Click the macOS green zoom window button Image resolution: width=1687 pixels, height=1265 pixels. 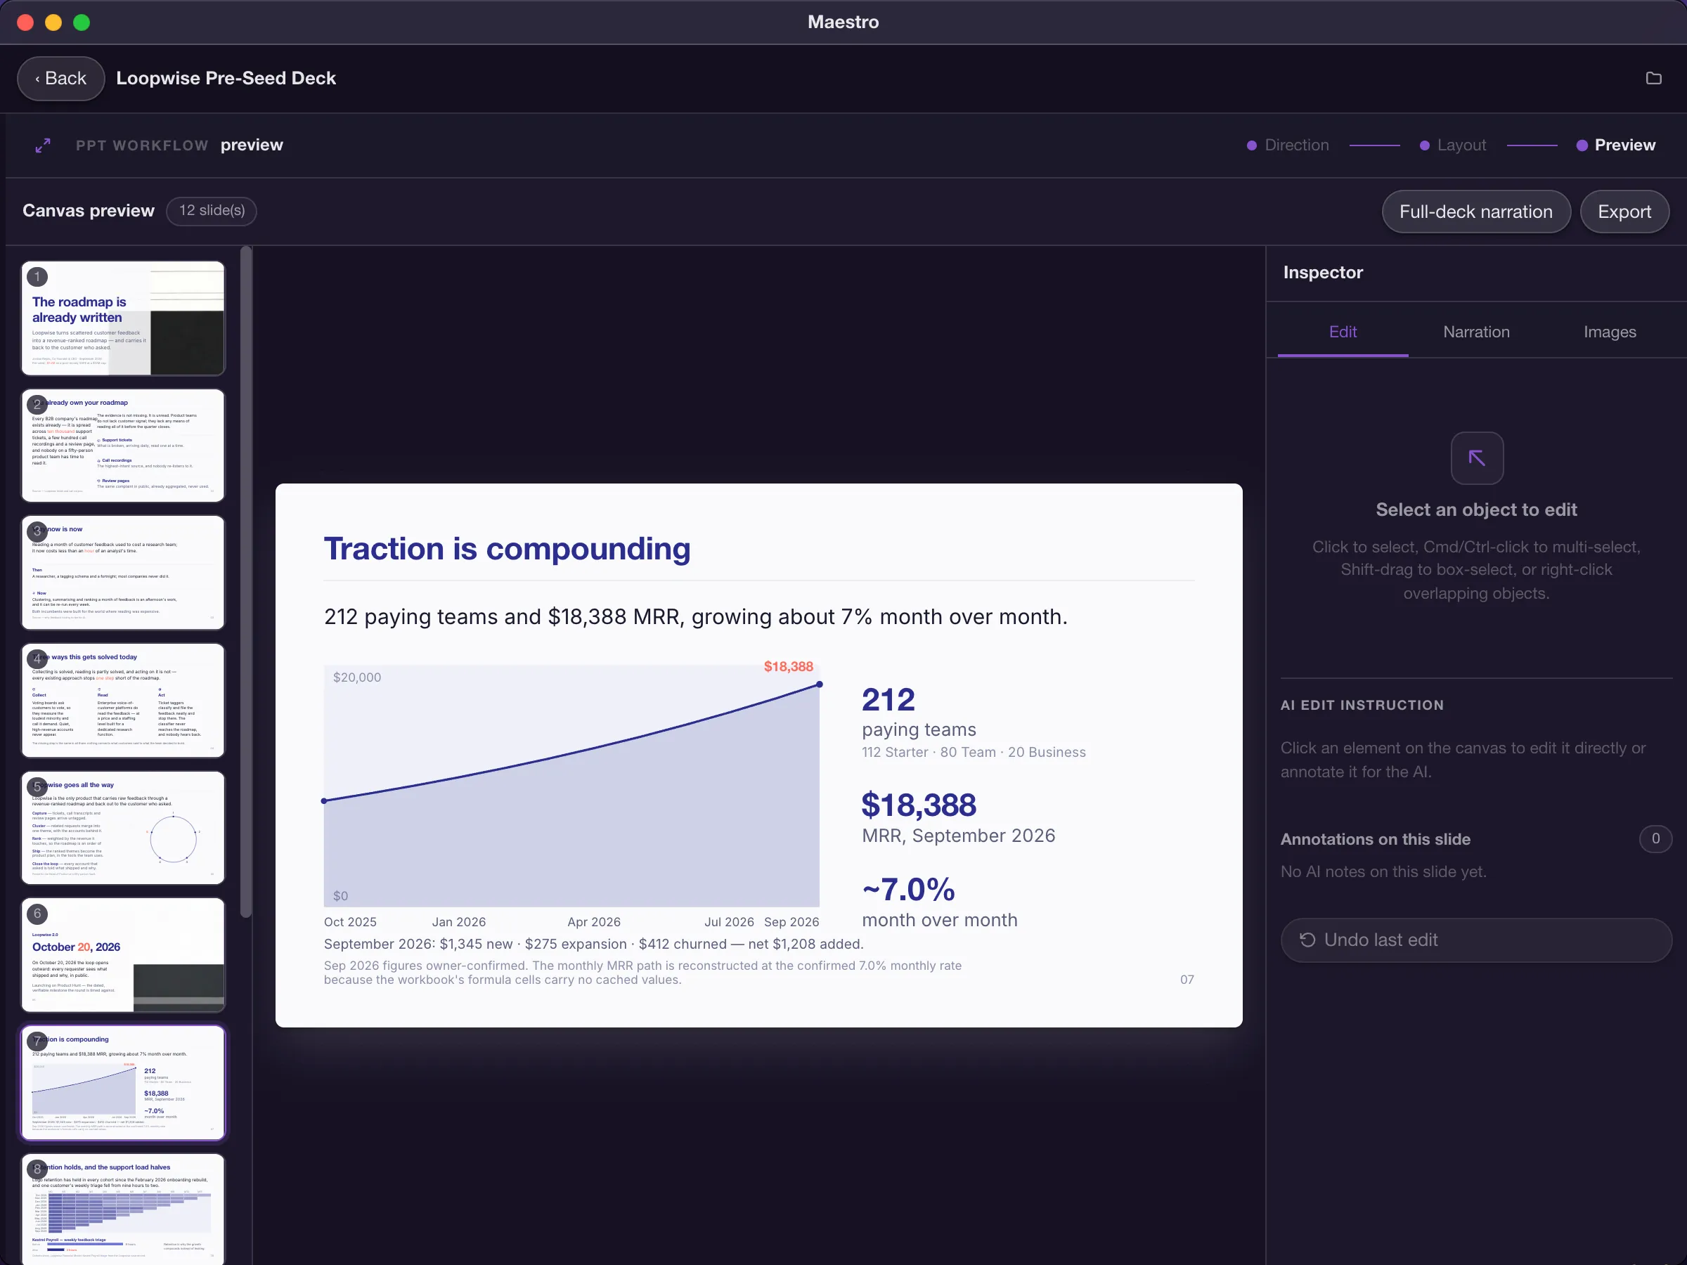pyautogui.click(x=82, y=22)
